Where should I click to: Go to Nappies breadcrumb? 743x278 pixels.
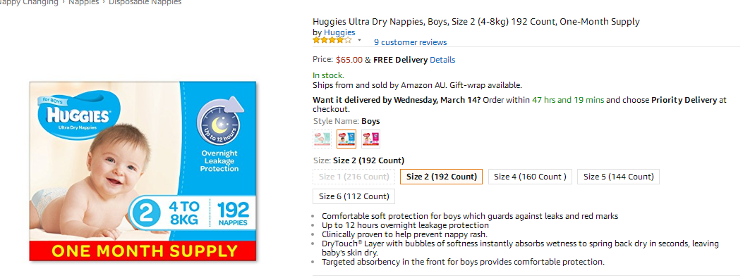pyautogui.click(x=83, y=2)
